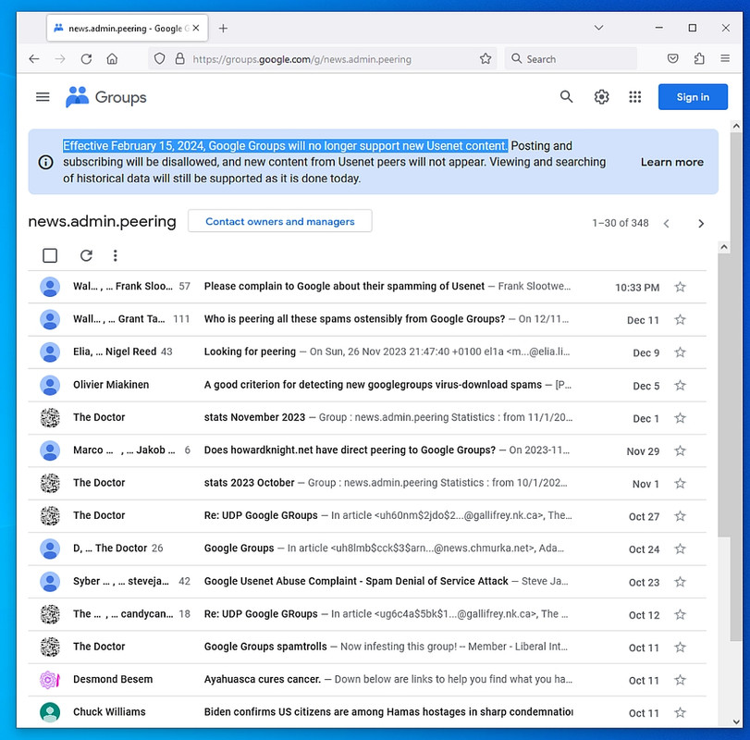This screenshot has height=740, width=750.
Task: Click Contact owners and managers
Action: [x=280, y=221]
